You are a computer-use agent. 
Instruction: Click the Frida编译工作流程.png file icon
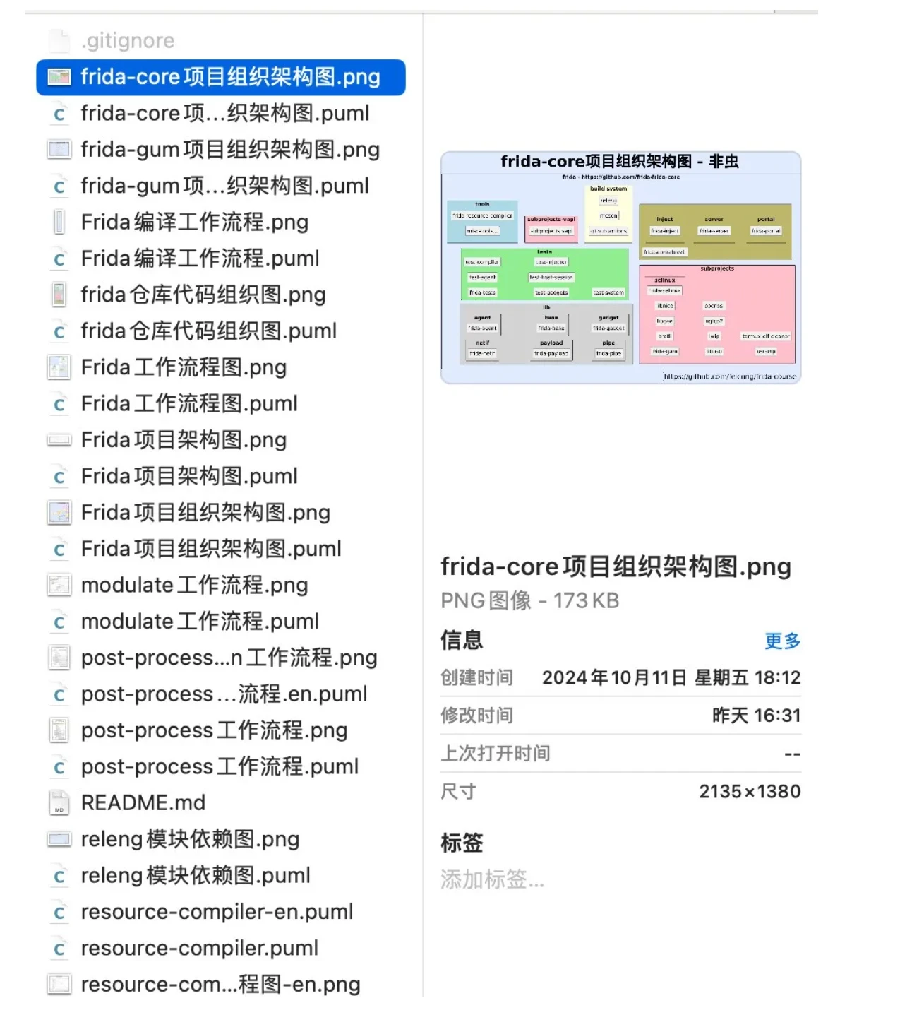(59, 222)
